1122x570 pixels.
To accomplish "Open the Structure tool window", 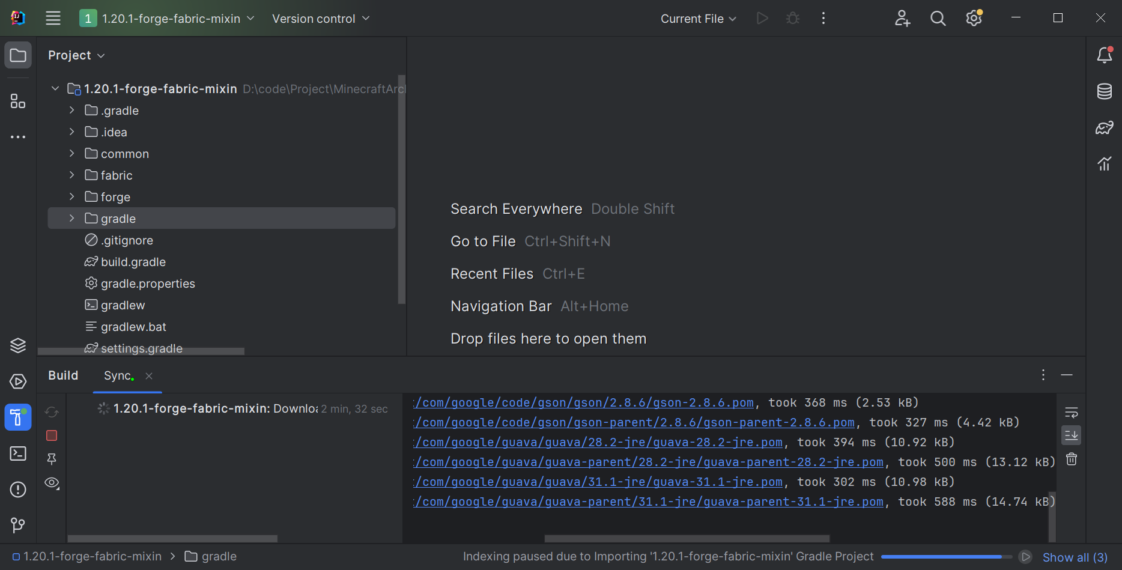I will click(x=18, y=101).
